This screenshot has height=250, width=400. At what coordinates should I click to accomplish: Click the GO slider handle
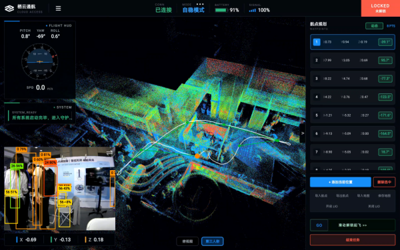pos(319,225)
